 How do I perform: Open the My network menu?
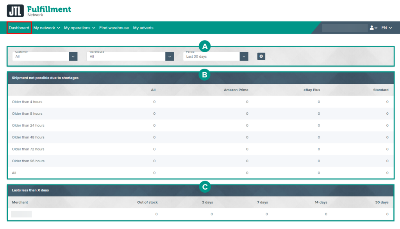point(46,28)
